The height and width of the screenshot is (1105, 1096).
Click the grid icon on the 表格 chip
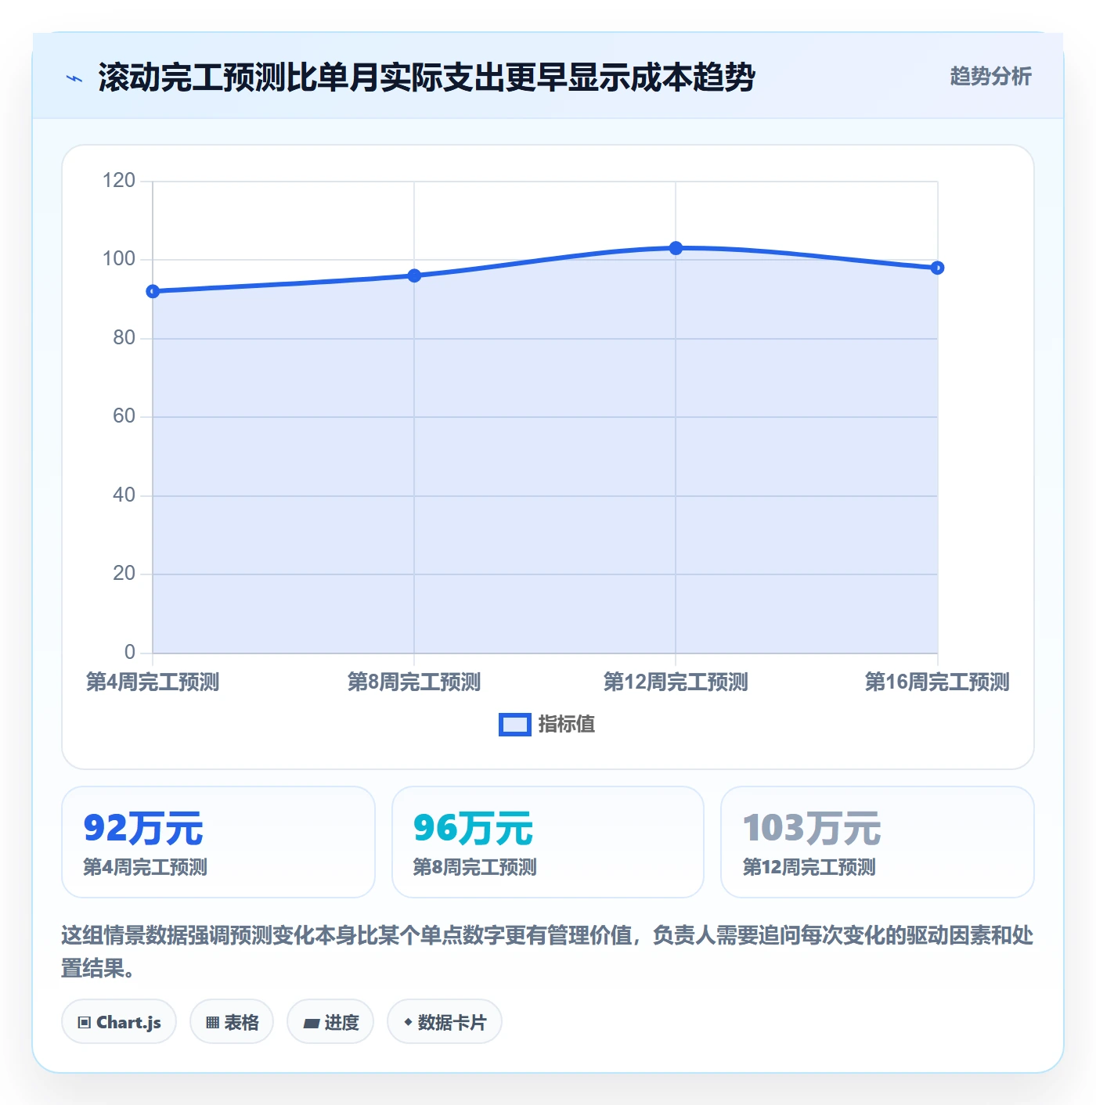212,1023
